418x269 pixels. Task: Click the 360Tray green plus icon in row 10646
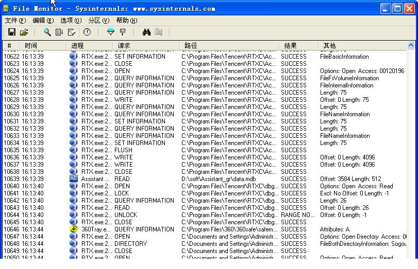[73, 229]
